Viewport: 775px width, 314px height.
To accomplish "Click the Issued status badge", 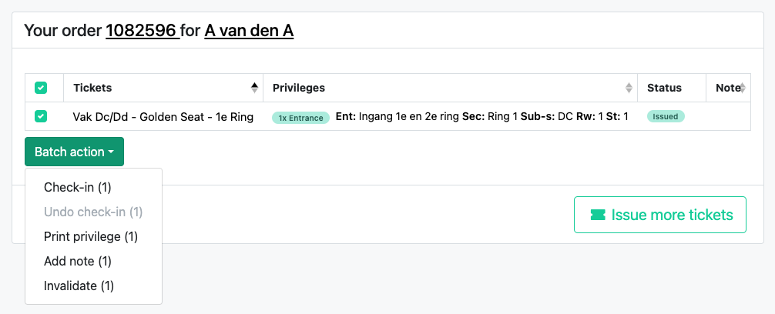I will tap(666, 116).
